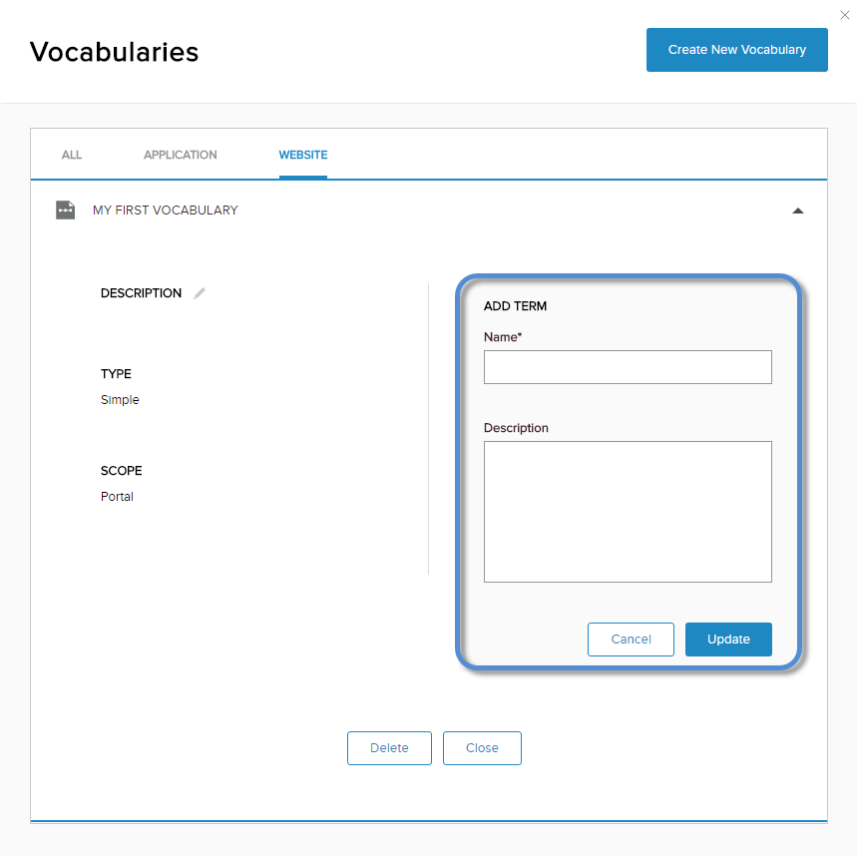Click the pencil icon to edit Description
The image size is (857, 856).
coord(200,293)
